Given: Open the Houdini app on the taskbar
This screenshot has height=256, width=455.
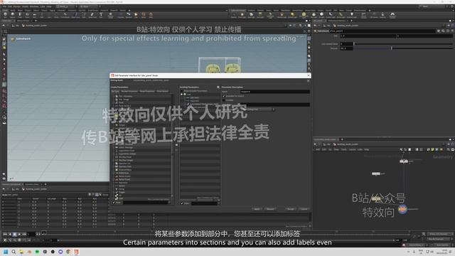Looking at the screenshot, I should coord(76,252).
